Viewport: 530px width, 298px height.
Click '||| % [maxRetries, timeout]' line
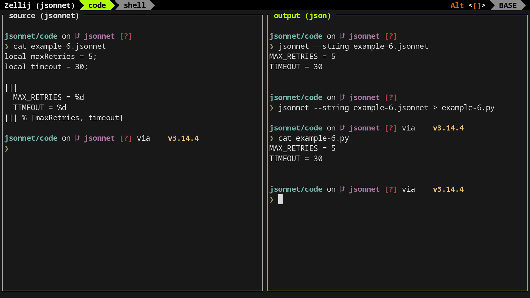[64, 118]
